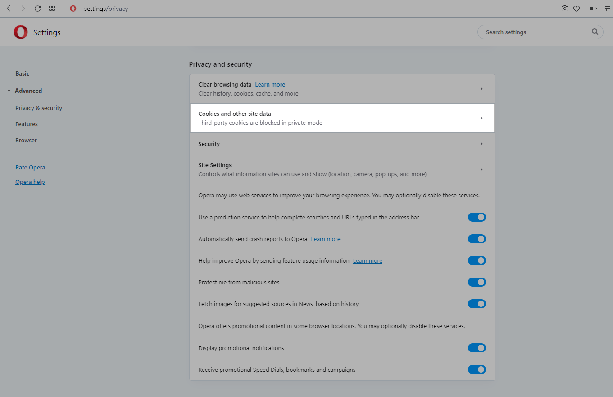Click Learn more beside Clear browsing data

tap(270, 84)
